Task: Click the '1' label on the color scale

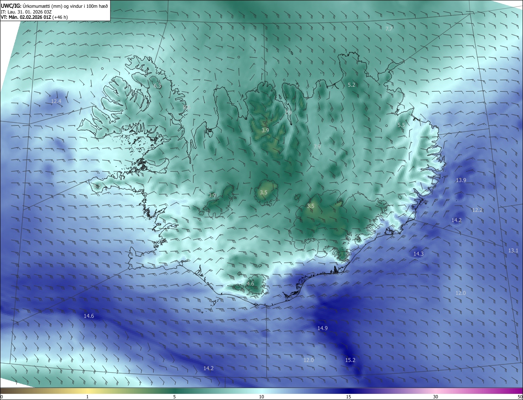Action: click(x=87, y=397)
